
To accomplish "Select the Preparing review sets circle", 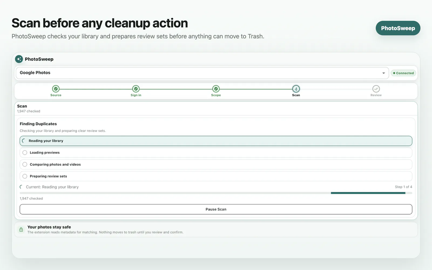I will [25, 176].
